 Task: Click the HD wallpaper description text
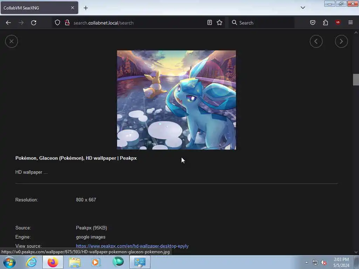(31, 172)
